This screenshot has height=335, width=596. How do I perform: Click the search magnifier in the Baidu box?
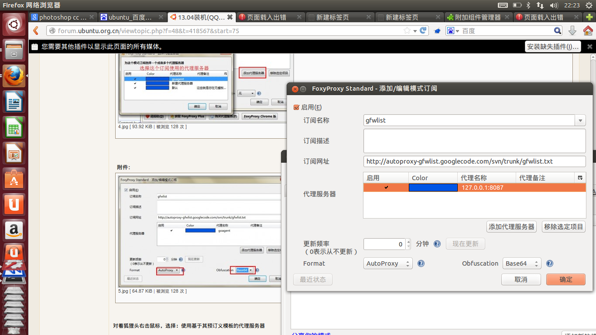[558, 31]
